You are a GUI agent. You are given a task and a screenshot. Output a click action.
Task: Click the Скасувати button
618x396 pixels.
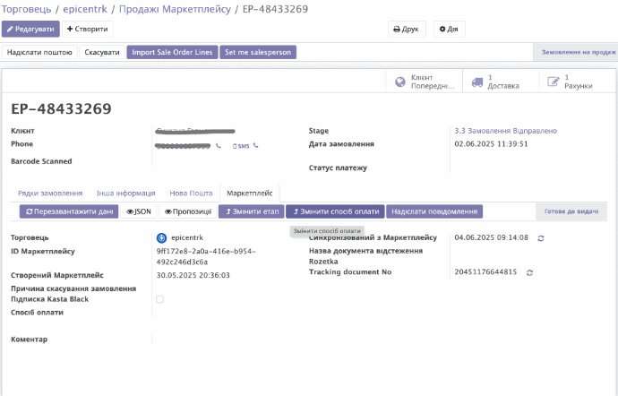[102, 52]
